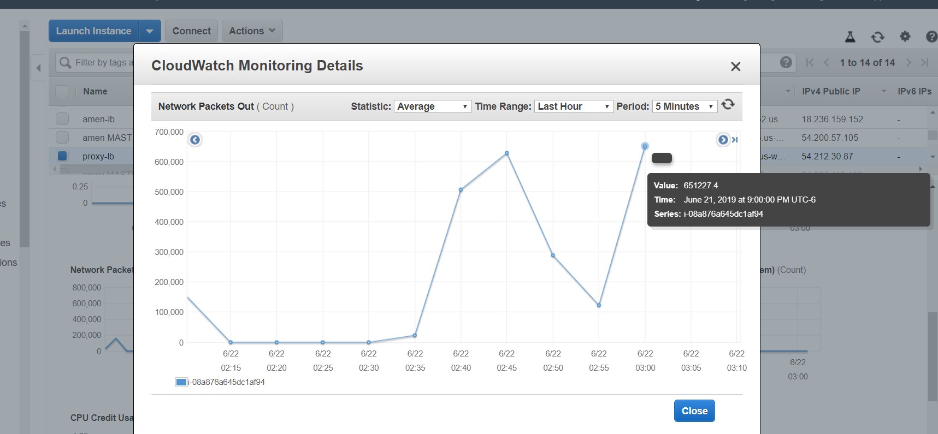Tick the select-all instances checkbox
The width and height of the screenshot is (938, 434).
[62, 92]
